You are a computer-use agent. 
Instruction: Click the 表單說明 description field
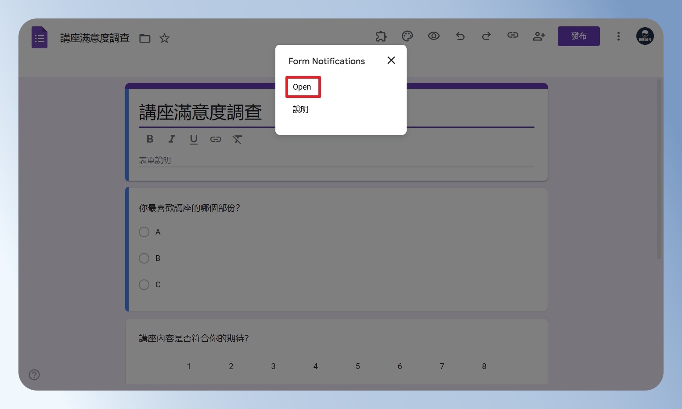point(336,160)
